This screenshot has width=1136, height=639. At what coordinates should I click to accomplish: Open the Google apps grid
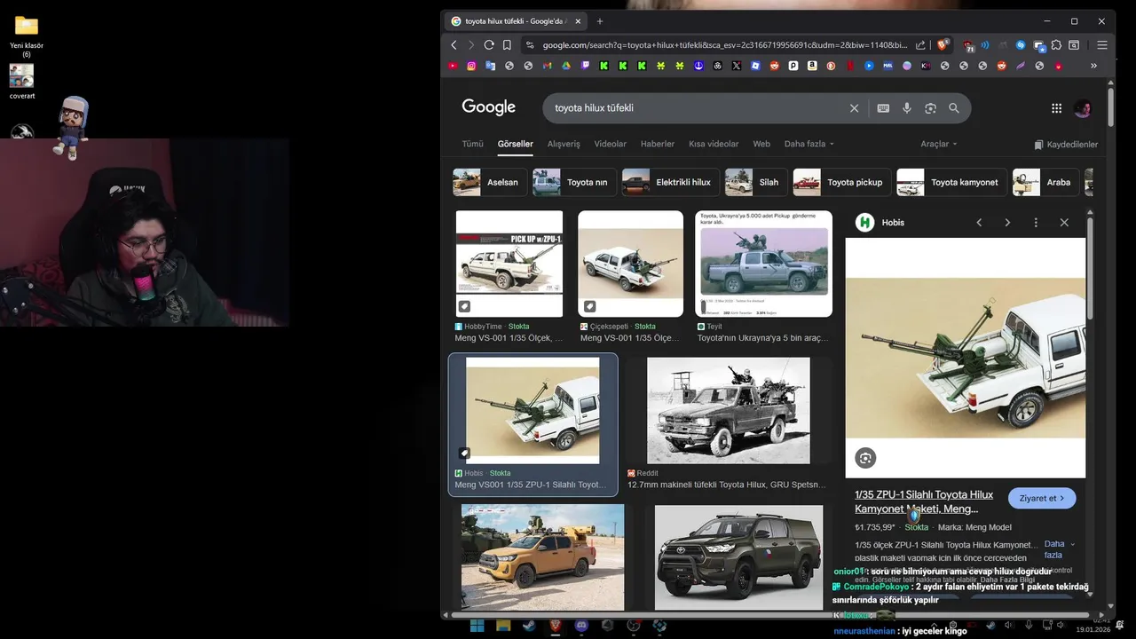pos(1056,108)
